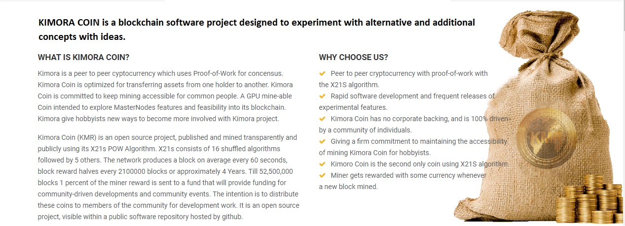
Task: Click the 'WHAT IS KIMORA COIN?' heading
Action: click(x=84, y=58)
